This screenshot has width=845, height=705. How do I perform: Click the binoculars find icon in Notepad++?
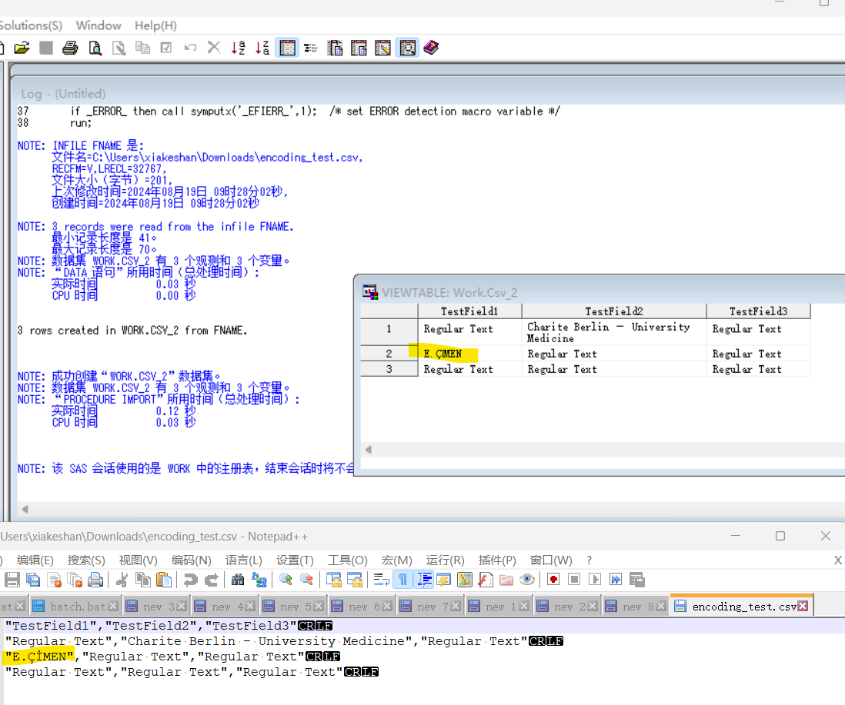238,579
